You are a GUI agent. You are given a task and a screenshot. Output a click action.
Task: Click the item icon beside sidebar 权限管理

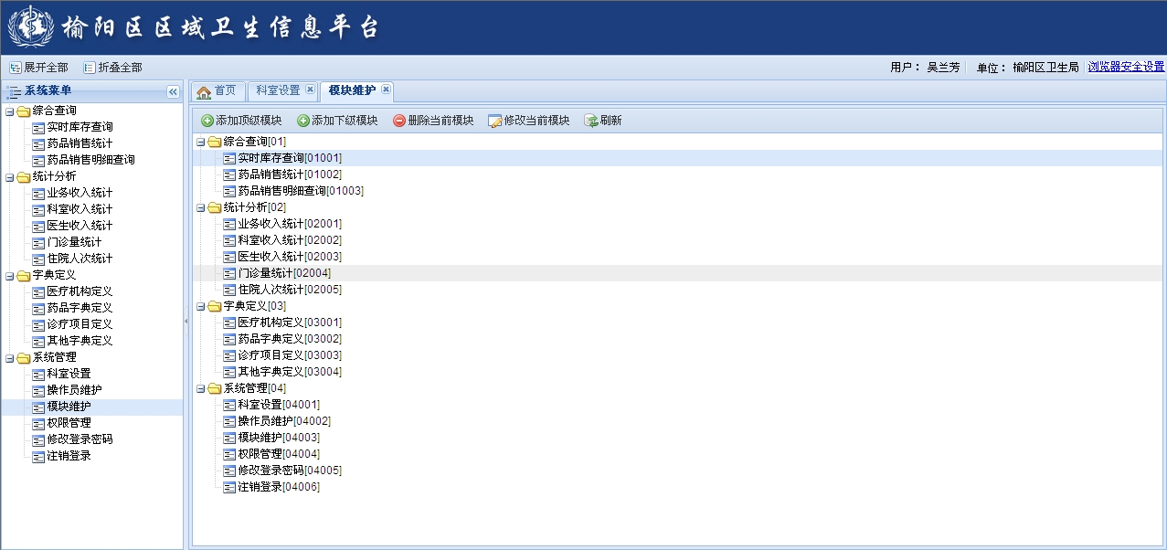click(x=37, y=423)
